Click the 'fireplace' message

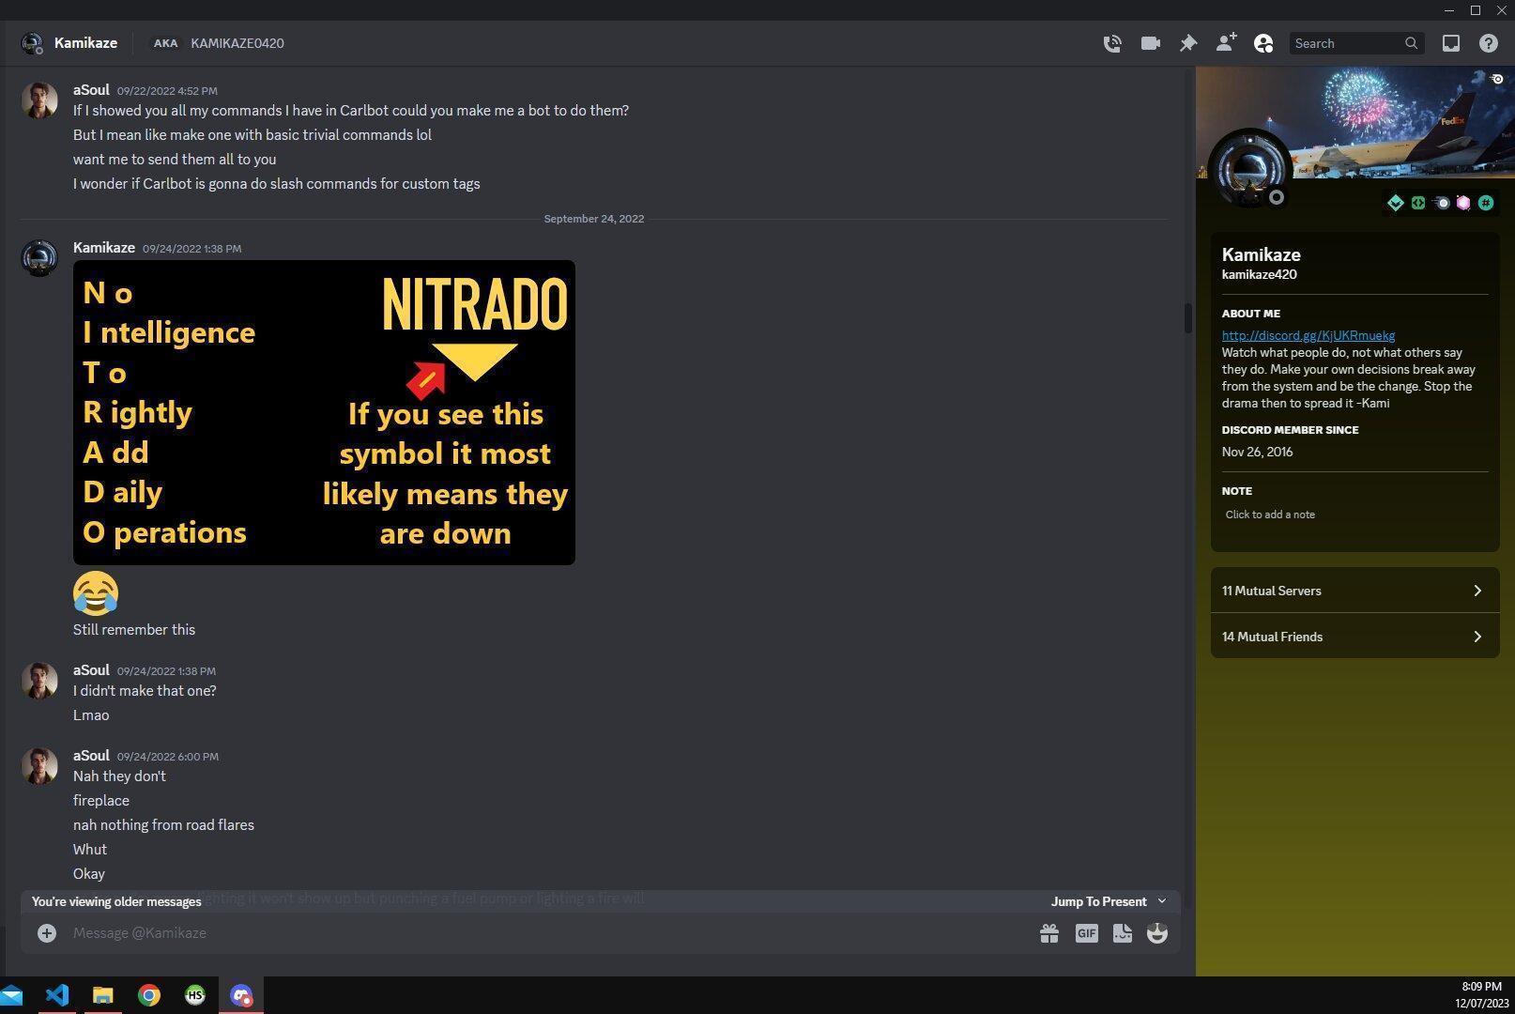pyautogui.click(x=101, y=801)
